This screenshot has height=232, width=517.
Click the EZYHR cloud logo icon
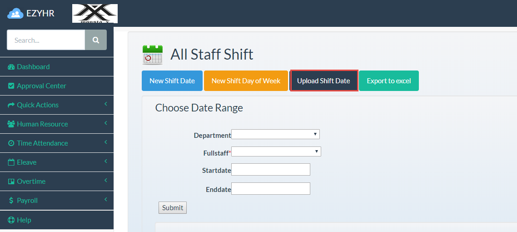tap(15, 14)
